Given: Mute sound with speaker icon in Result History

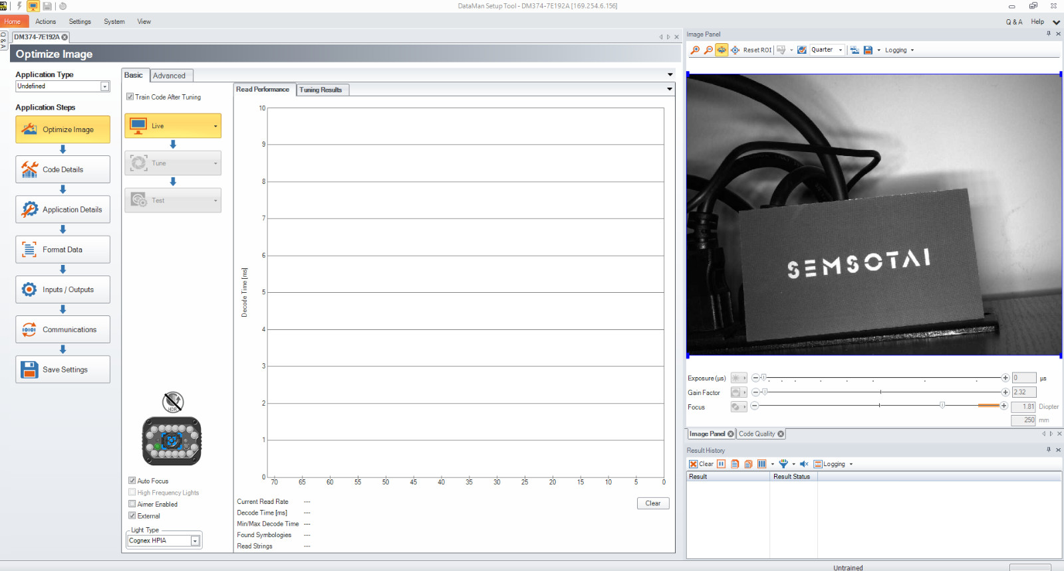Looking at the screenshot, I should [804, 464].
